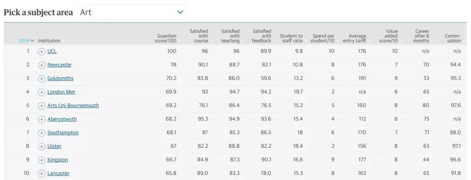Click the plus icon beside Goldsmiths
Viewport: 471px width, 180px height.
click(41, 79)
